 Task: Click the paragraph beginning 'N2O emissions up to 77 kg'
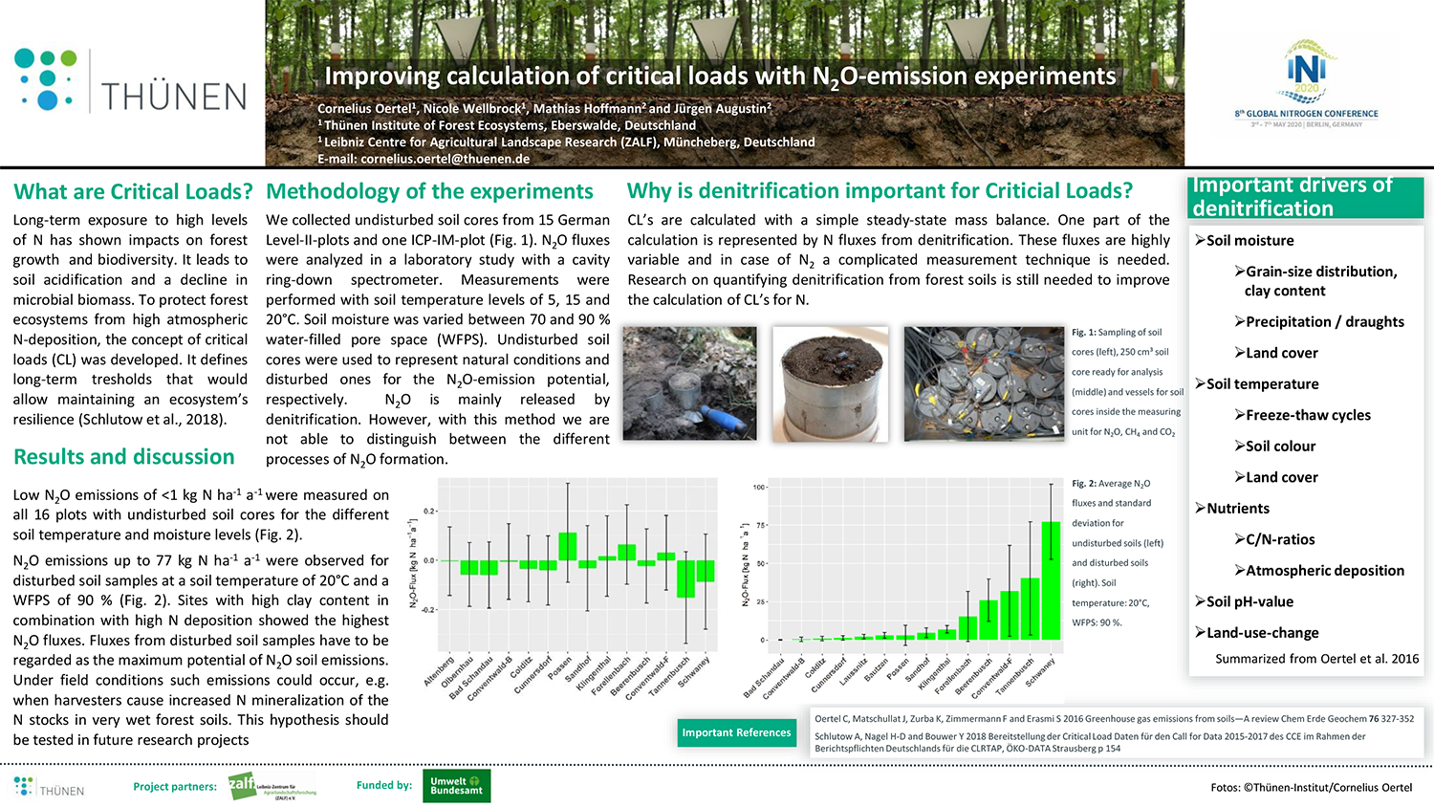[x=201, y=650]
